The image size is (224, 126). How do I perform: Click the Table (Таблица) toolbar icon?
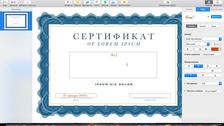(77, 2)
